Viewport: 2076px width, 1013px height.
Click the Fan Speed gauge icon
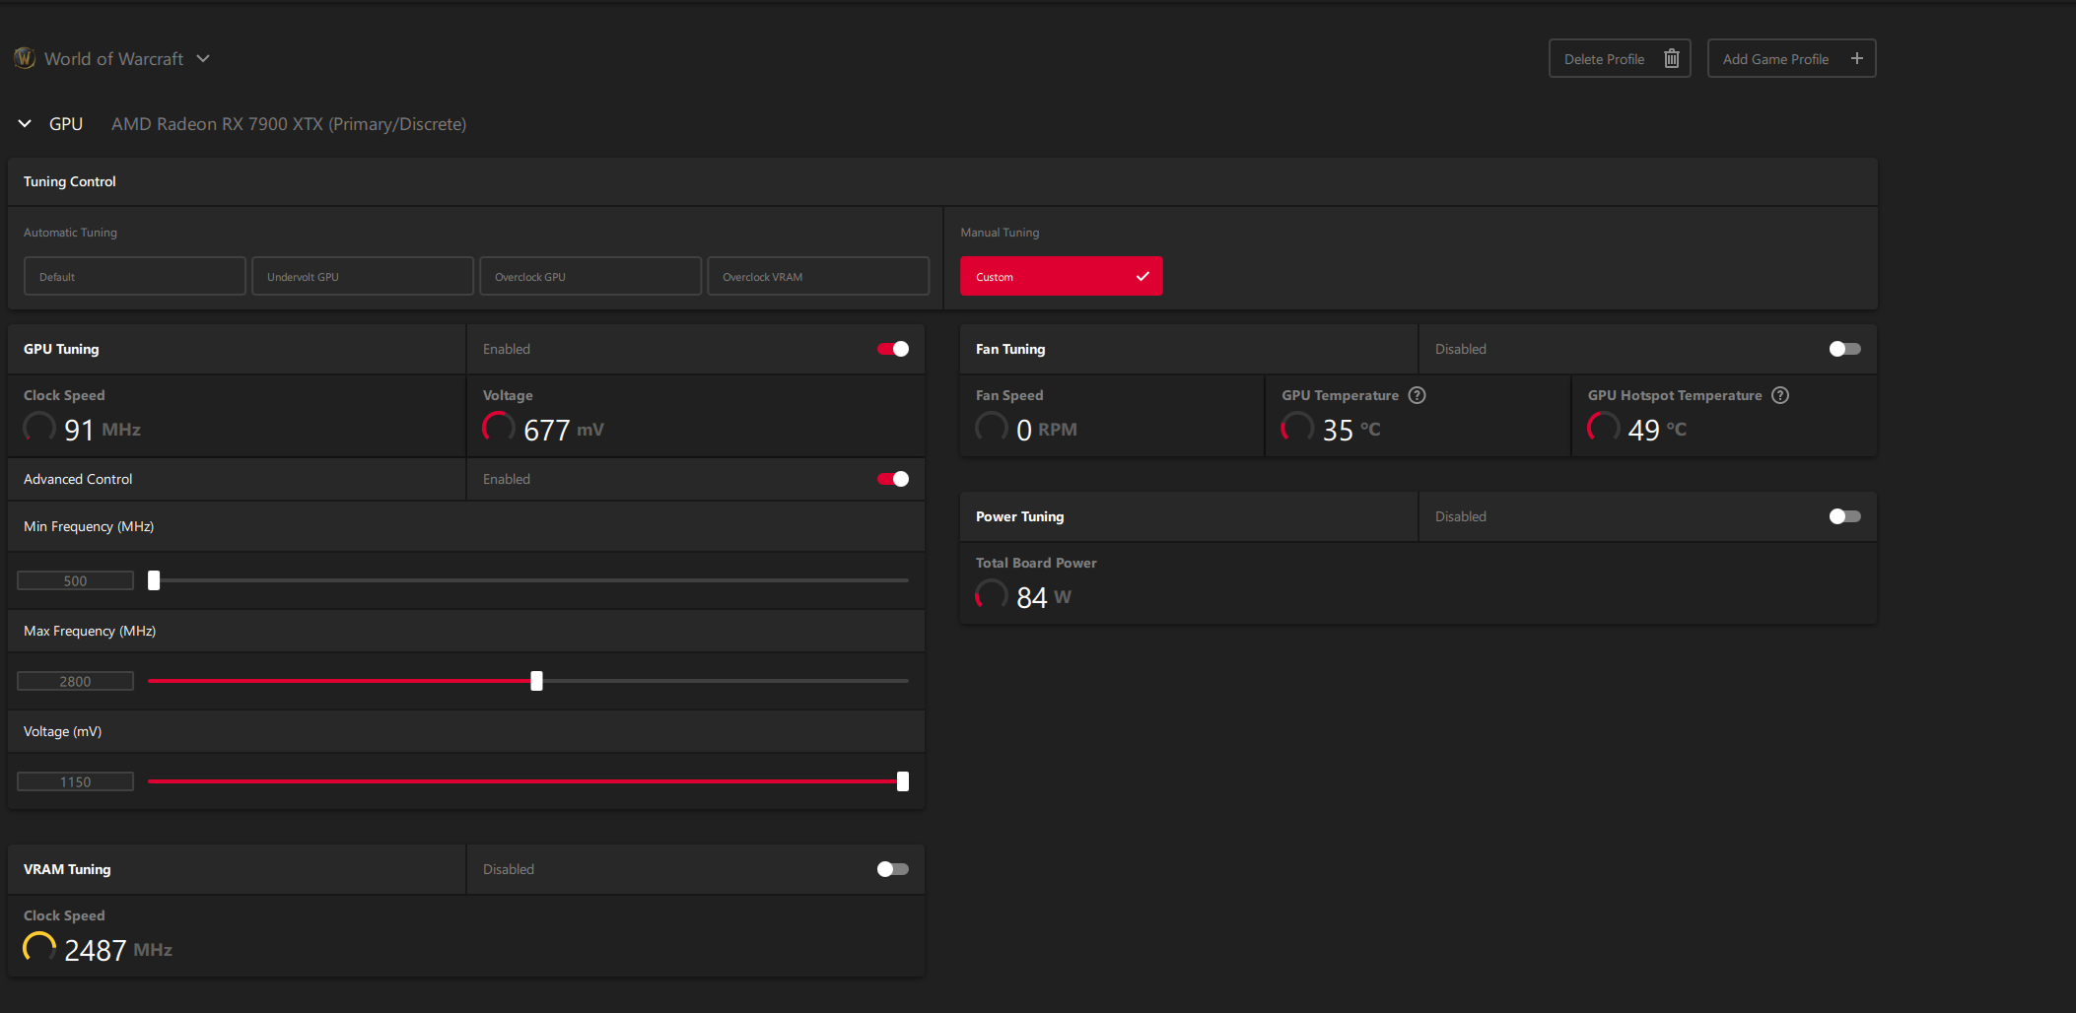992,428
